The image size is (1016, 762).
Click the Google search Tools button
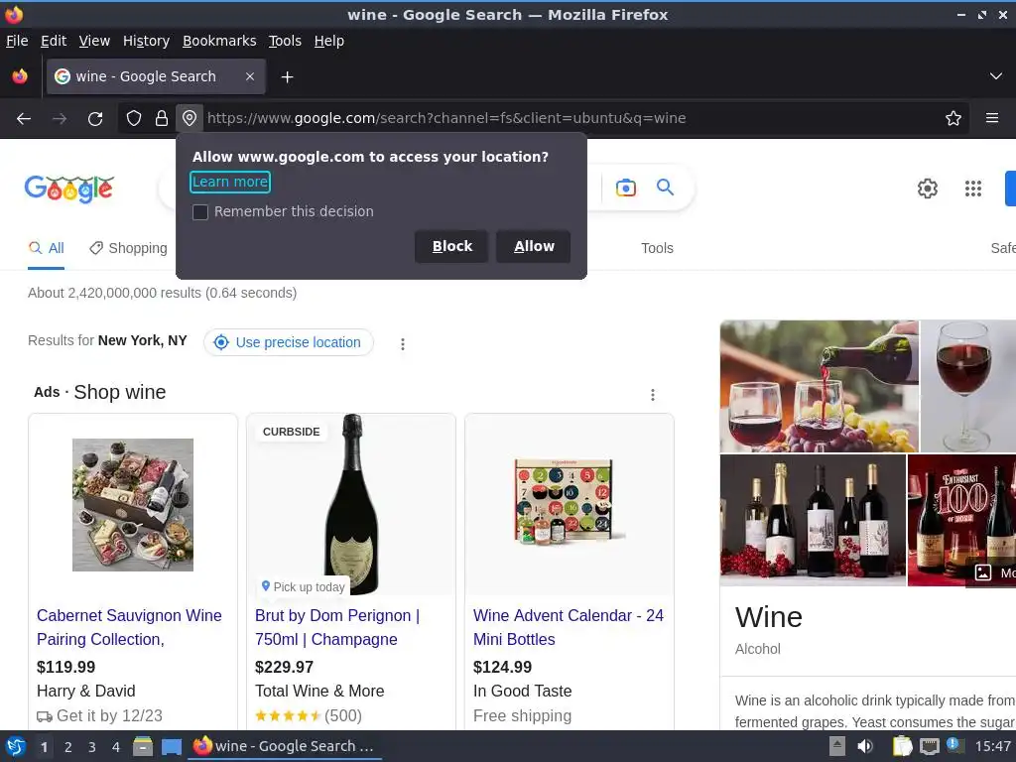tap(657, 248)
